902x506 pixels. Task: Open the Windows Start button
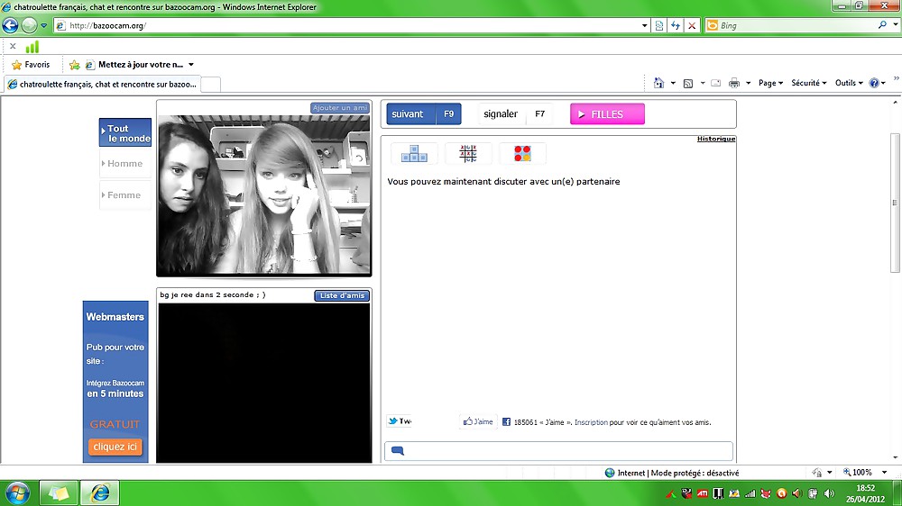pos(17,493)
